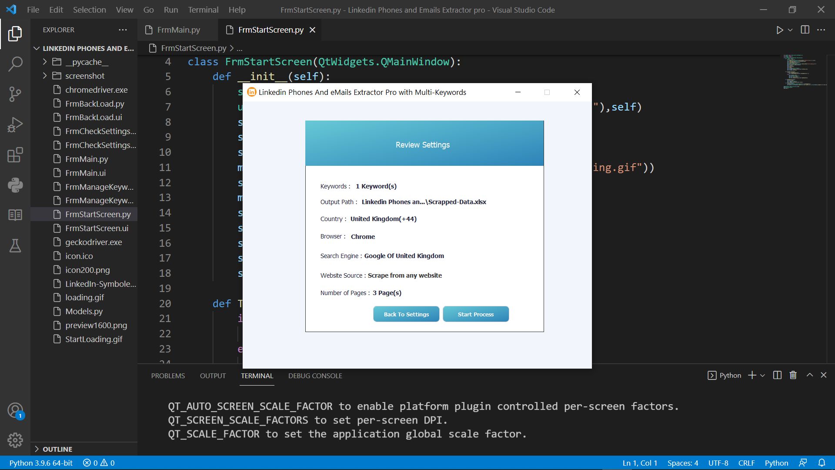
Task: Click the VS Code logo icon
Action: pos(11,9)
